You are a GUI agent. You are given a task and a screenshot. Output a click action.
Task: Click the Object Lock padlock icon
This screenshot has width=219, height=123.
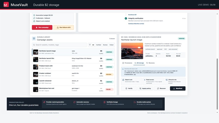coord(123,80)
